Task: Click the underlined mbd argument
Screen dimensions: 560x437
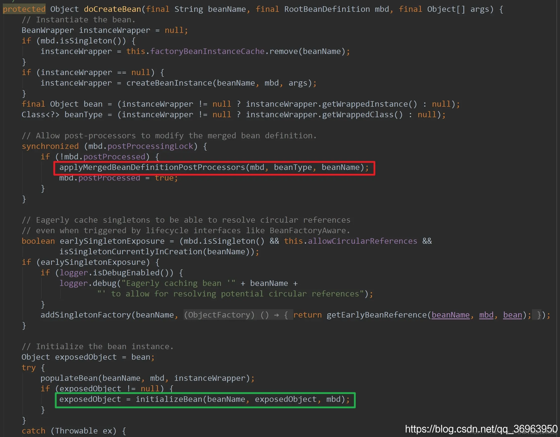Action: tap(486, 315)
